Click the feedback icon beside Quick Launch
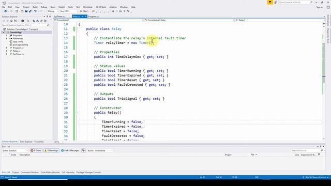Screen dimensions: 331x186 point(276,2)
